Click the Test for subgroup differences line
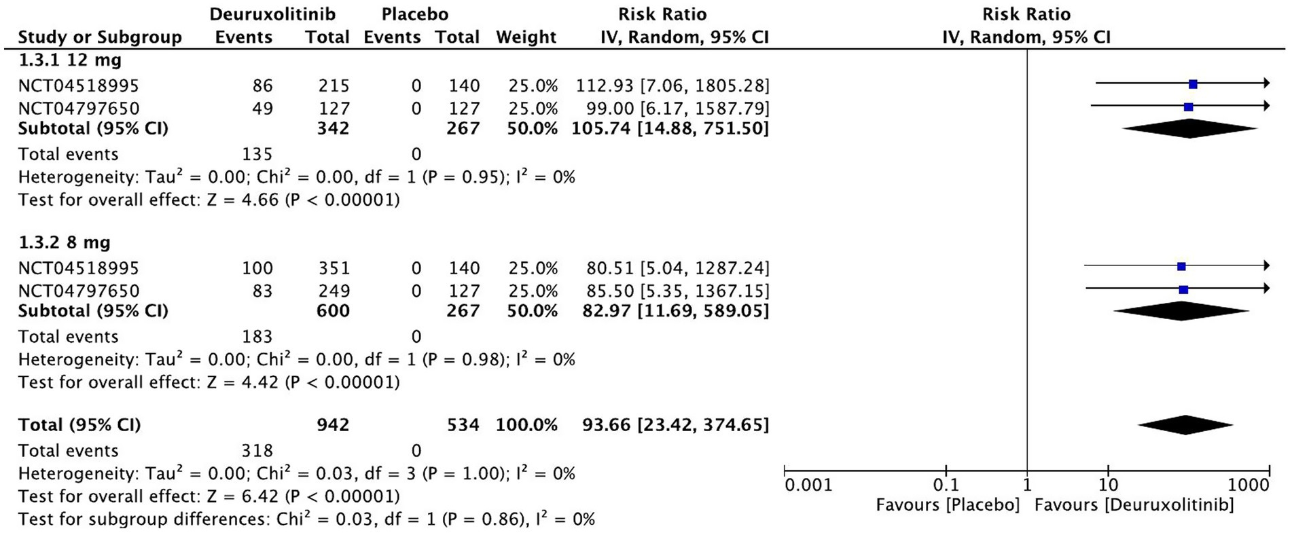This screenshot has height=533, width=1292. (x=306, y=519)
